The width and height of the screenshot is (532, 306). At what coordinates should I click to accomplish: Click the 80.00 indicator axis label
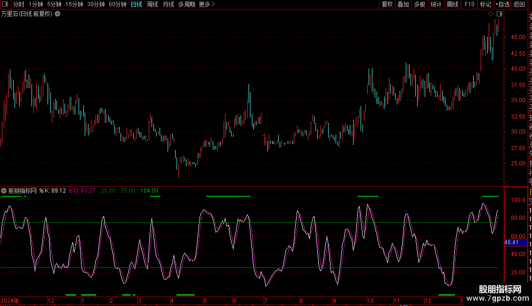coord(518,218)
